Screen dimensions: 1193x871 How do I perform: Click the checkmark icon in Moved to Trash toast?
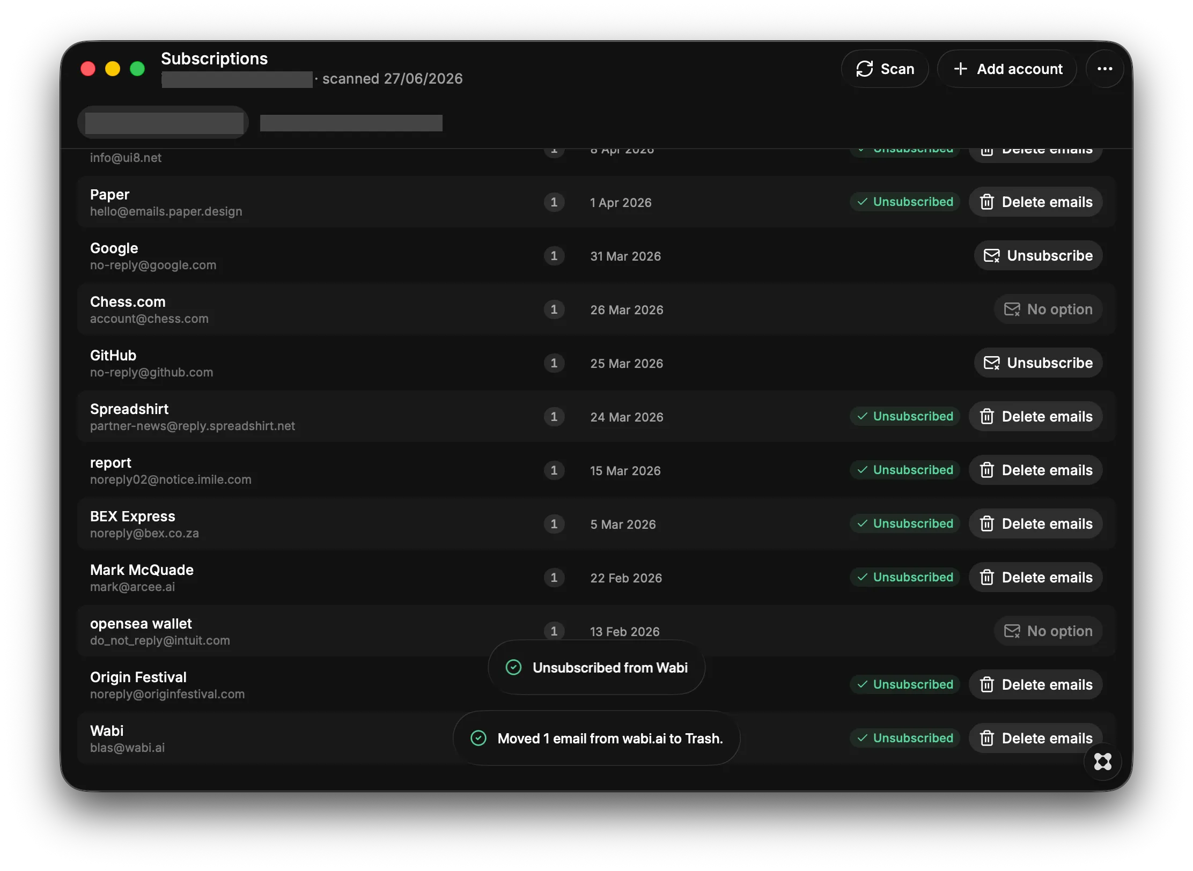click(478, 738)
